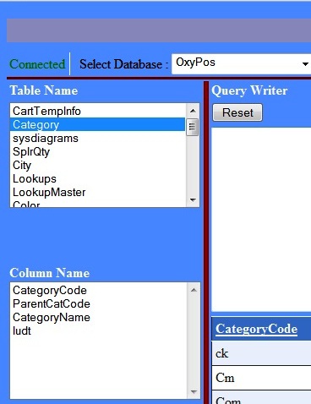
Task: Click inside the Query Writer text area
Action: [261, 219]
